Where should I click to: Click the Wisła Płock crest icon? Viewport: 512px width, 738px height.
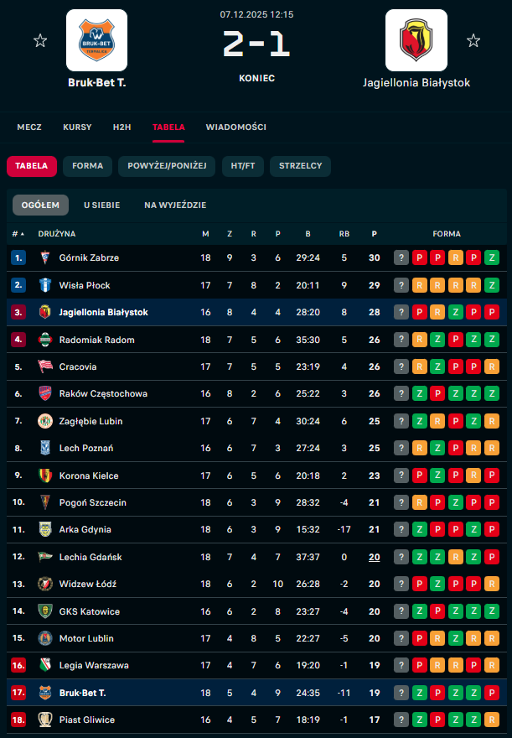click(45, 285)
